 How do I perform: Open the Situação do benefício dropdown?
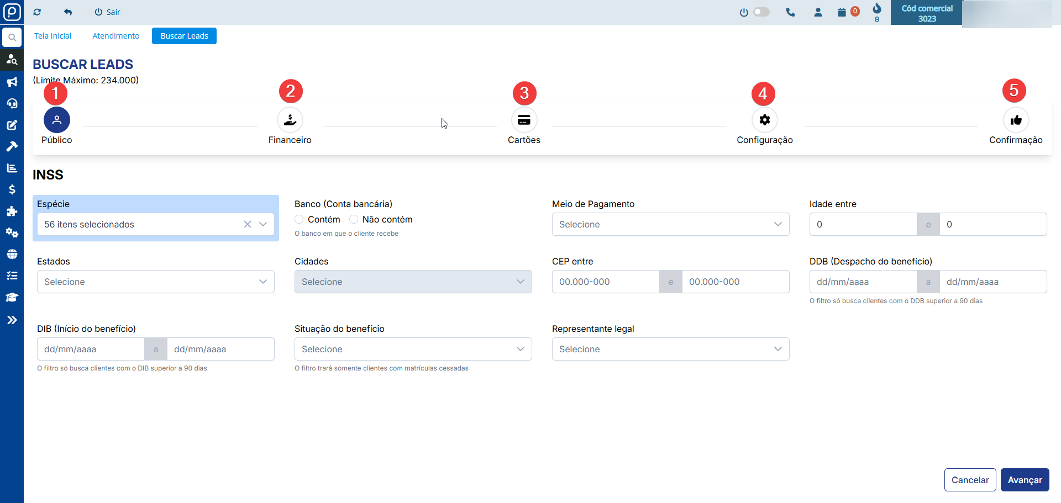[413, 349]
